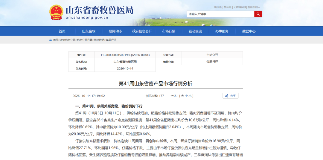Click the 索引号 label cell
The image size is (323, 160).
click(x=82, y=55)
